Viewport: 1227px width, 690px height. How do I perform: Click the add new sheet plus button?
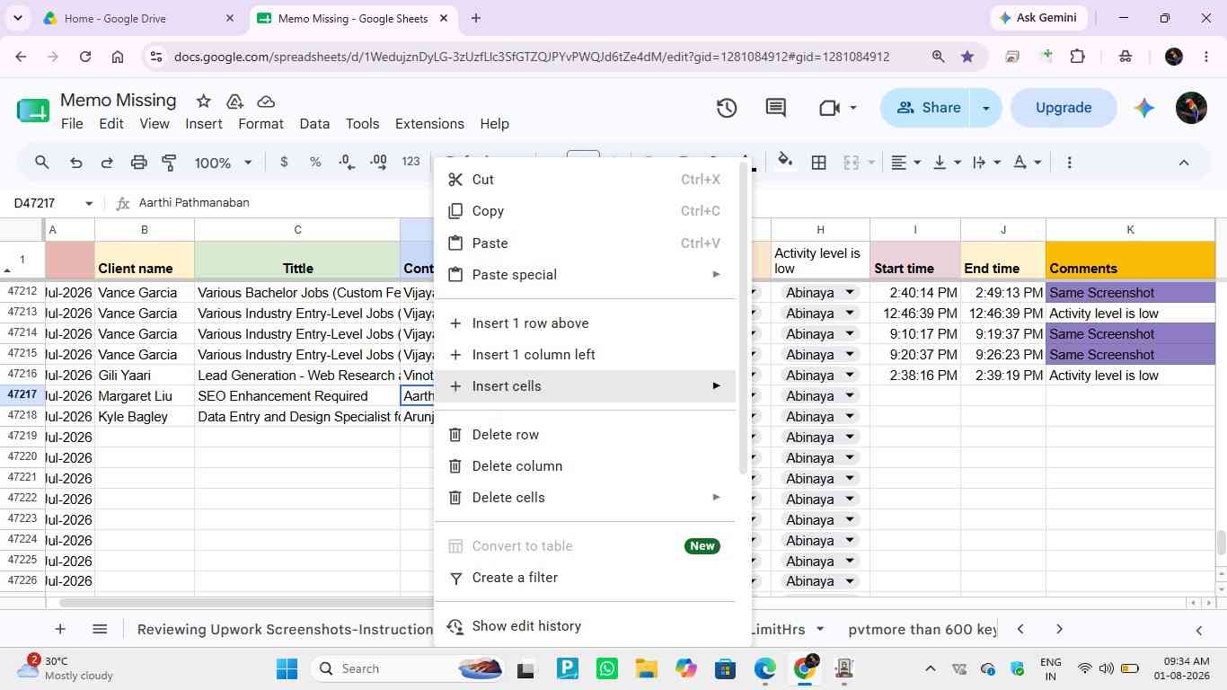(60, 629)
